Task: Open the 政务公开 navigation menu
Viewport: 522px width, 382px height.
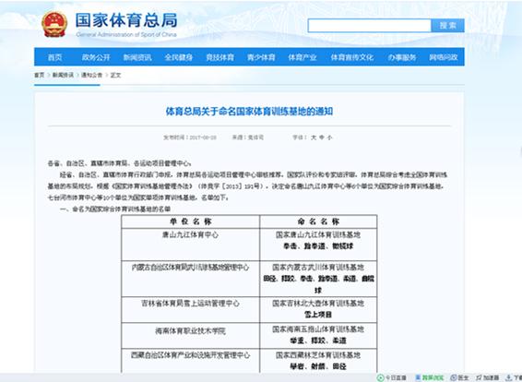Action: 96,57
